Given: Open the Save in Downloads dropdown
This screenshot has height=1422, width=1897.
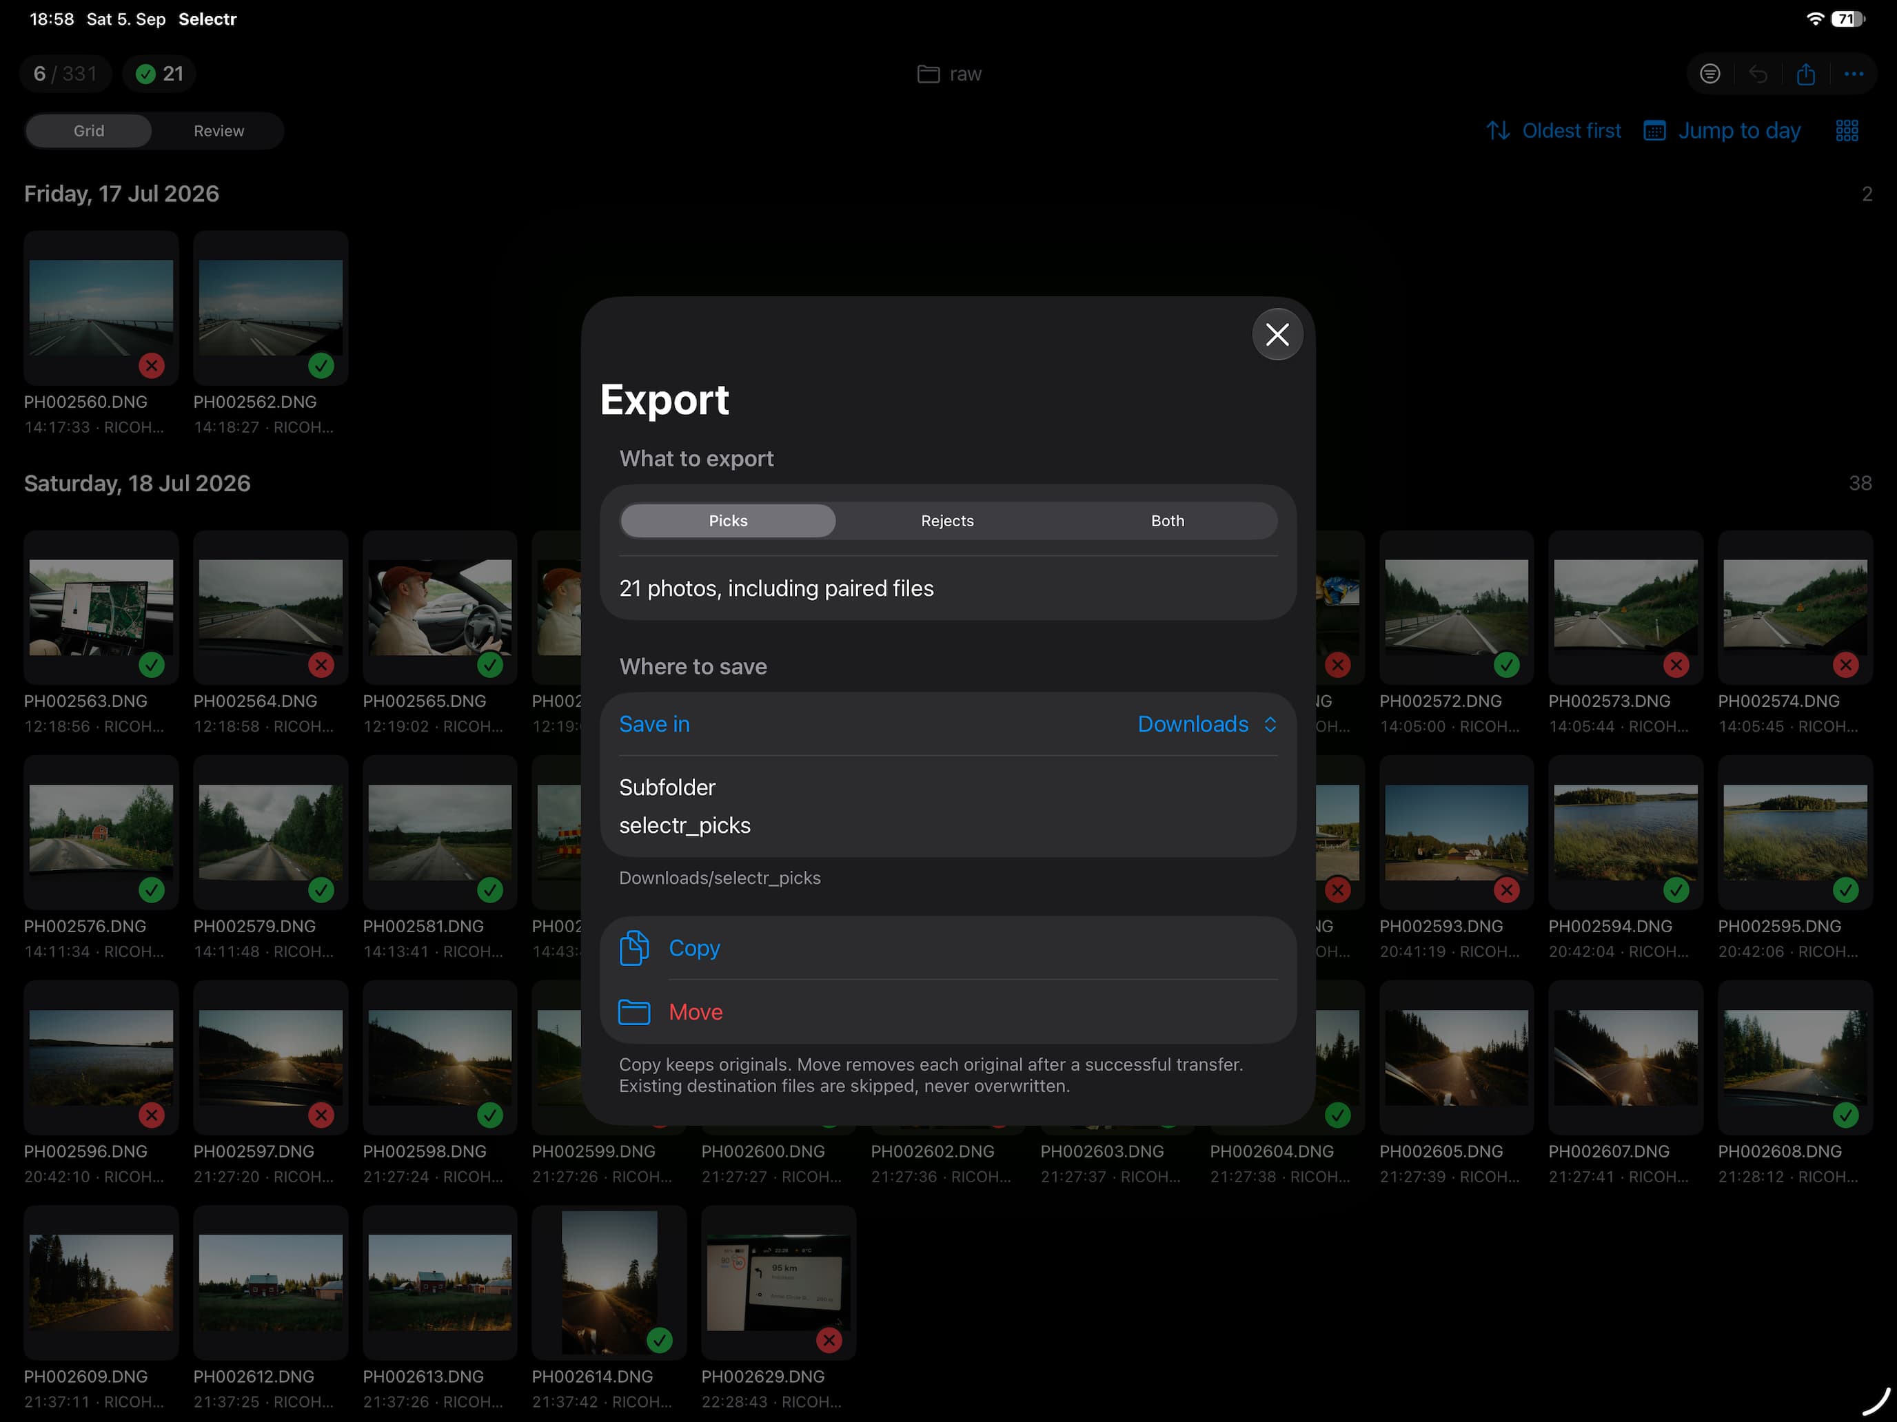Looking at the screenshot, I should tap(948, 724).
